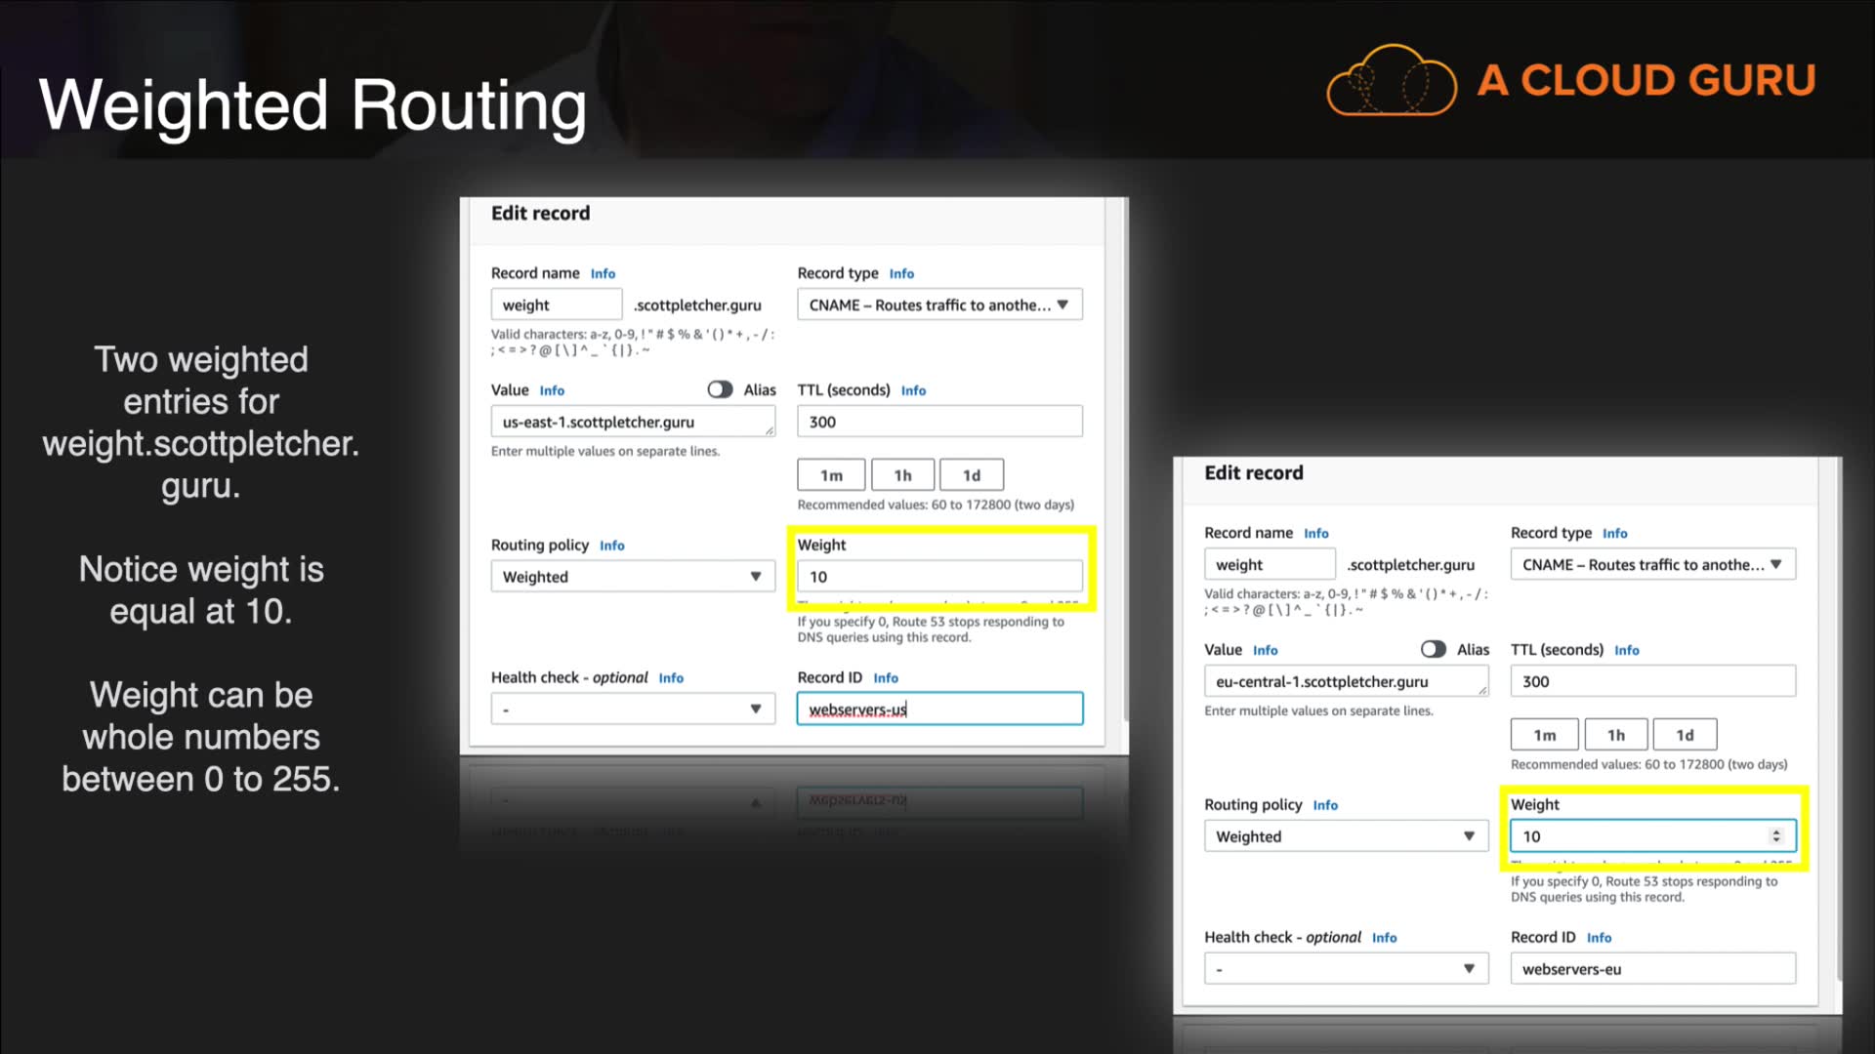Screen dimensions: 1875x1054
Task: Choose the 1d TTL button in the right record
Action: click(x=1685, y=735)
